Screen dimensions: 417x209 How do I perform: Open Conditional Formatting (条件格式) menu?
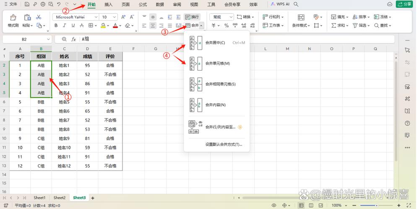tap(301, 21)
